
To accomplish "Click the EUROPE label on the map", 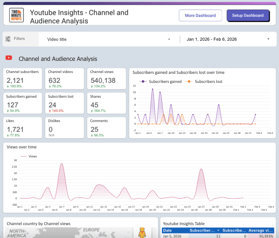I will click(92, 230).
